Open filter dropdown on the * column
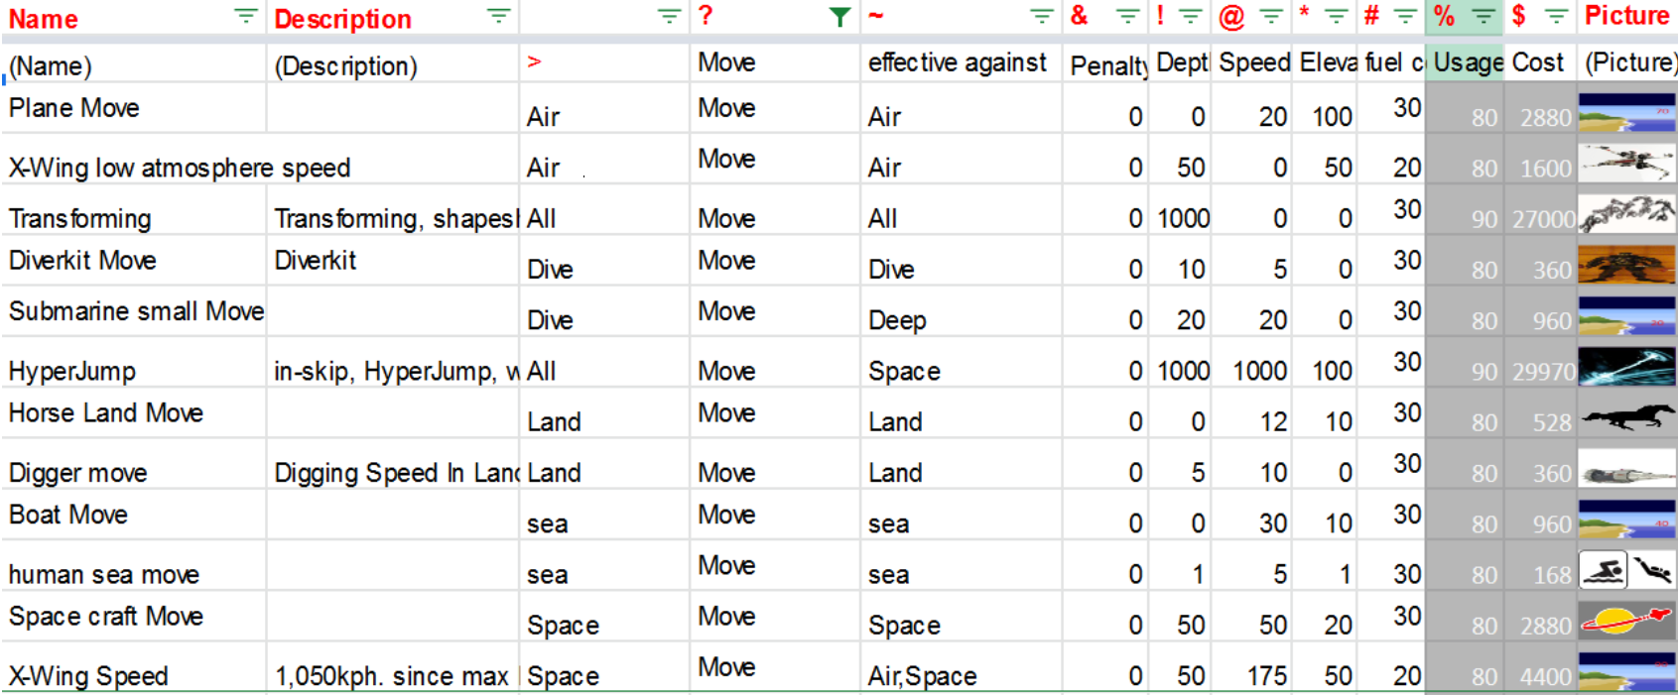The image size is (1678, 695). click(1337, 16)
